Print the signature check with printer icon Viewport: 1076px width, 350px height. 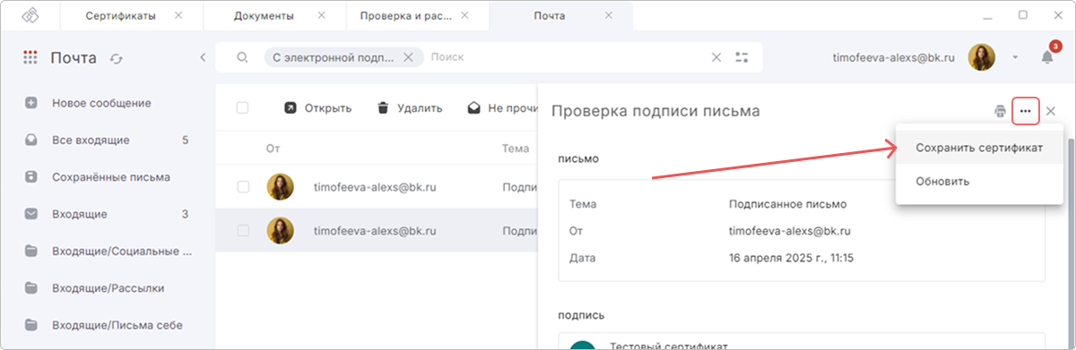1000,111
